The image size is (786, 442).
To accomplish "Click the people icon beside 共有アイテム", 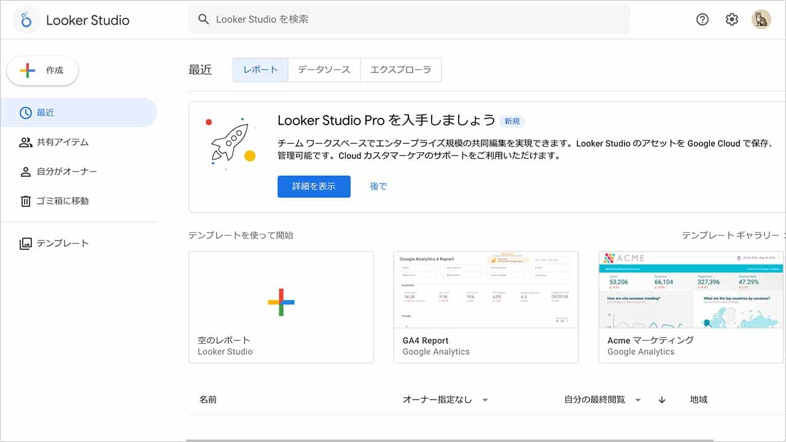I will coord(26,142).
